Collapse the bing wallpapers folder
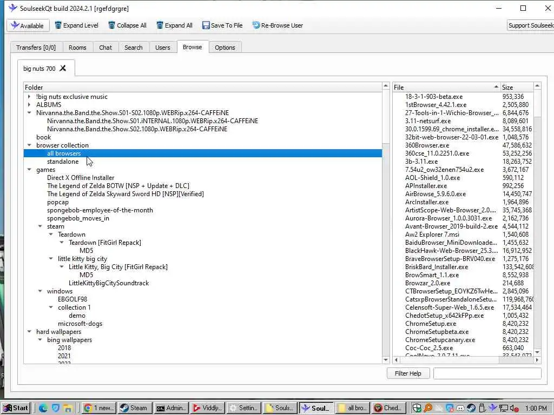 coord(40,340)
